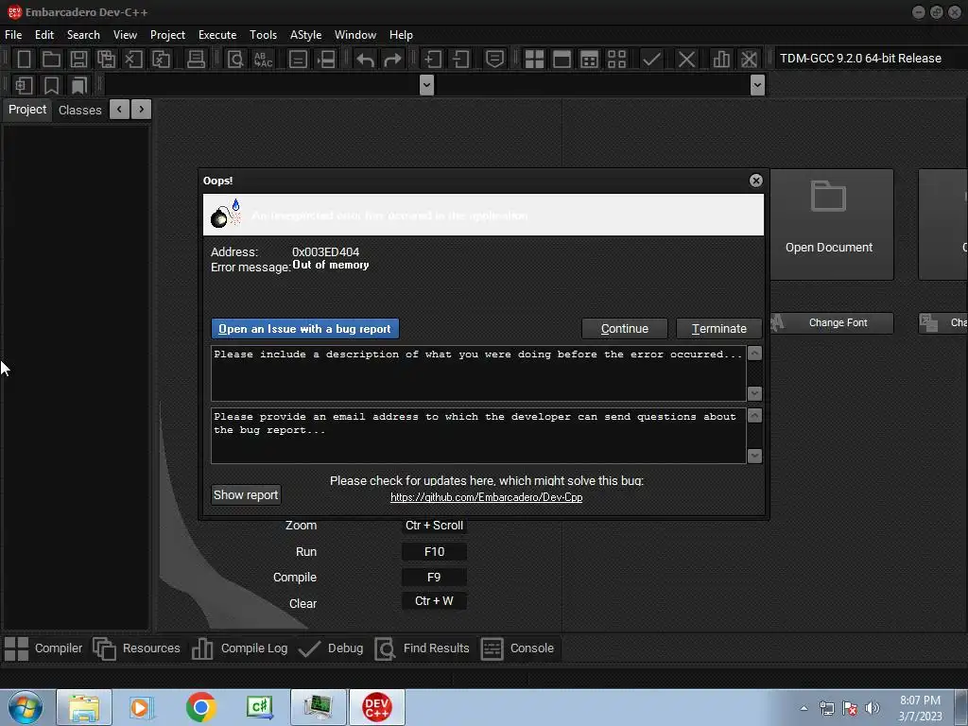This screenshot has width=968, height=726.
Task: Open File Explorer from the taskbar
Action: [84, 707]
